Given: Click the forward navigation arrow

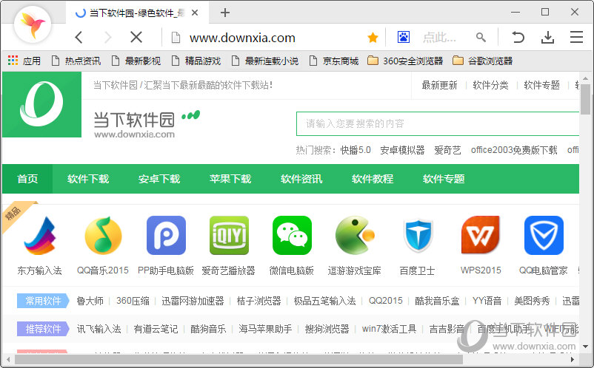Looking at the screenshot, I should pos(108,38).
